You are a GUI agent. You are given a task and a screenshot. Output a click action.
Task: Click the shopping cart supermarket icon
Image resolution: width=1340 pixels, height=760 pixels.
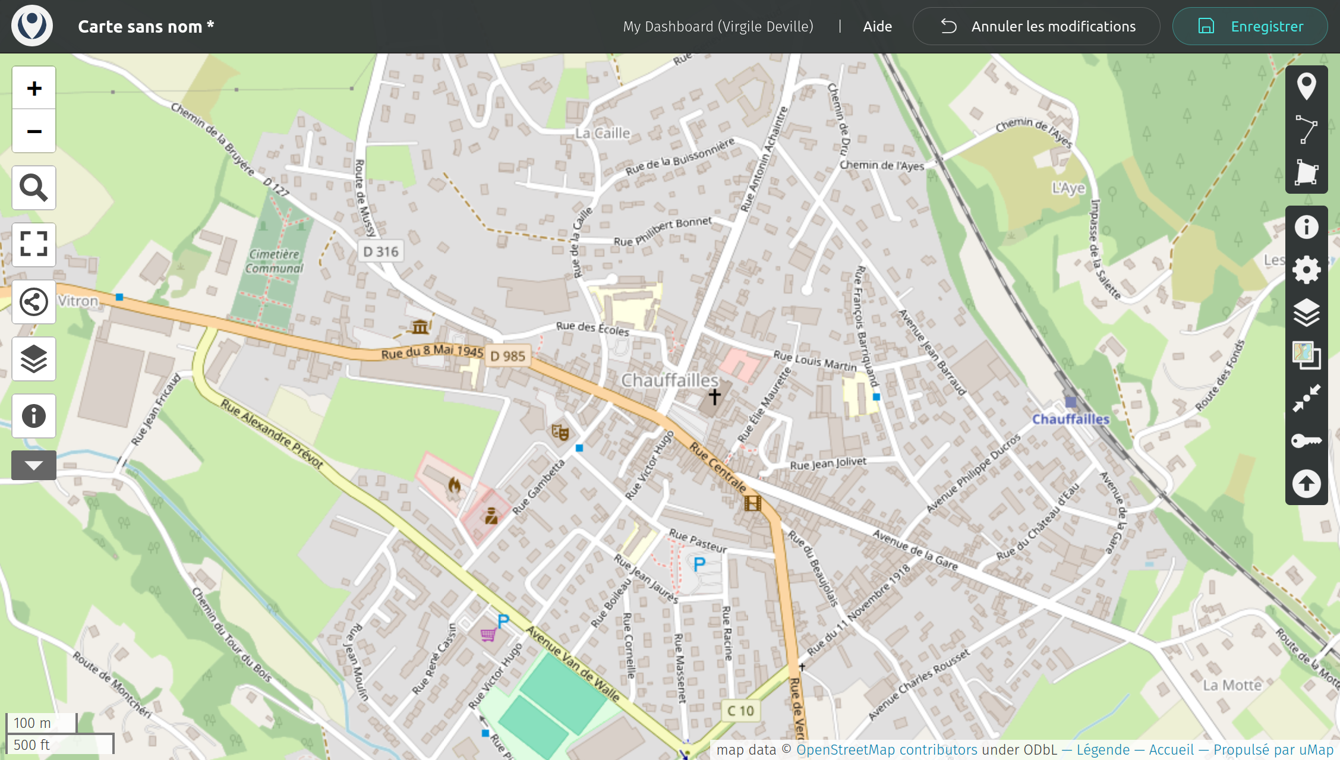[x=488, y=635]
